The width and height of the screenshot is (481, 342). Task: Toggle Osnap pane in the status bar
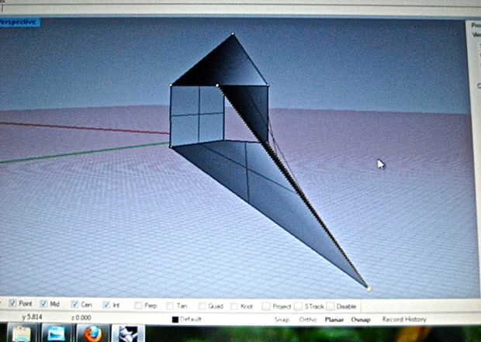click(x=361, y=320)
